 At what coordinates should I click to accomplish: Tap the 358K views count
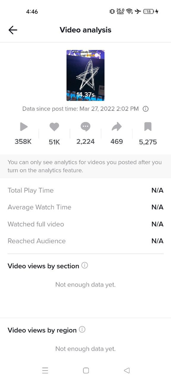tap(23, 142)
